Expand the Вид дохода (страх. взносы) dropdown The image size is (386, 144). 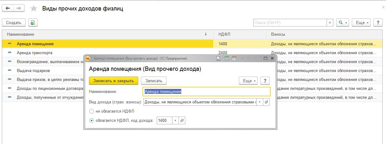click(x=260, y=102)
